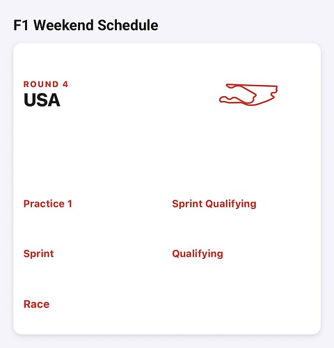Tap the red Practice 1 label

[x=48, y=204]
